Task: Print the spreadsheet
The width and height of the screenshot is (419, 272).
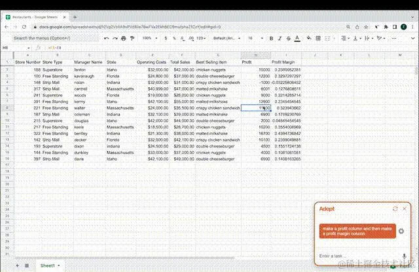Action: [x=124, y=38]
